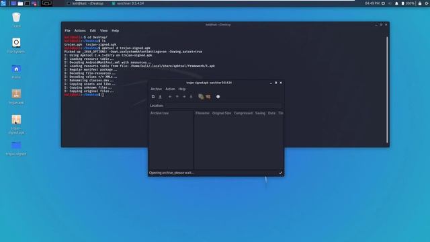The image size is (430, 242).
Task: Open the Edit menu in the terminal
Action: click(93, 31)
